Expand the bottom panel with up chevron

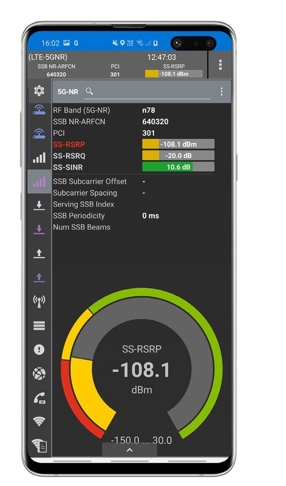tap(130, 450)
